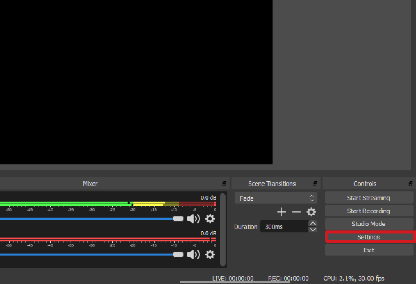
Task: Click the Scene Transitions panel title
Action: pyautogui.click(x=272, y=184)
